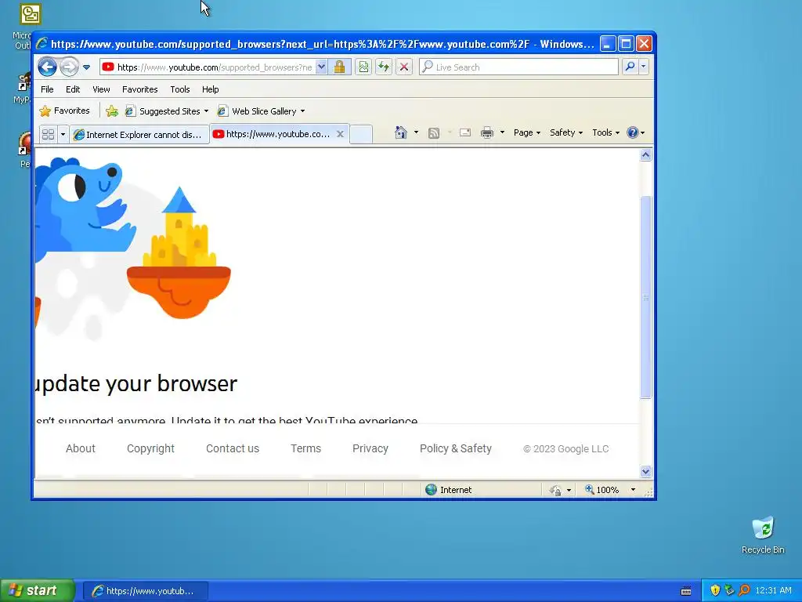The height and width of the screenshot is (602, 802).
Task: Click the vertical scrollbar thumb
Action: tap(645, 297)
